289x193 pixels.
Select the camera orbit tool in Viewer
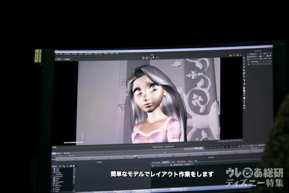coord(143,58)
